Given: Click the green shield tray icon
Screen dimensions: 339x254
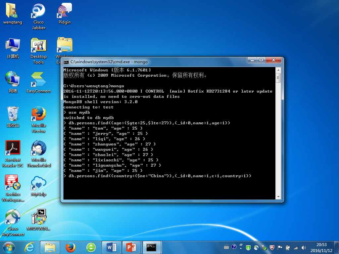Looking at the screenshot, I should click(x=248, y=248).
